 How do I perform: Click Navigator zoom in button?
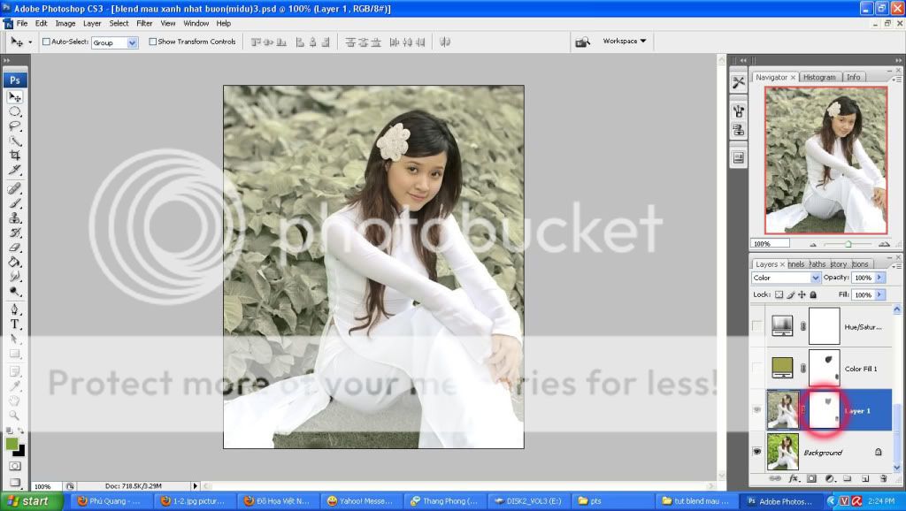tap(884, 244)
